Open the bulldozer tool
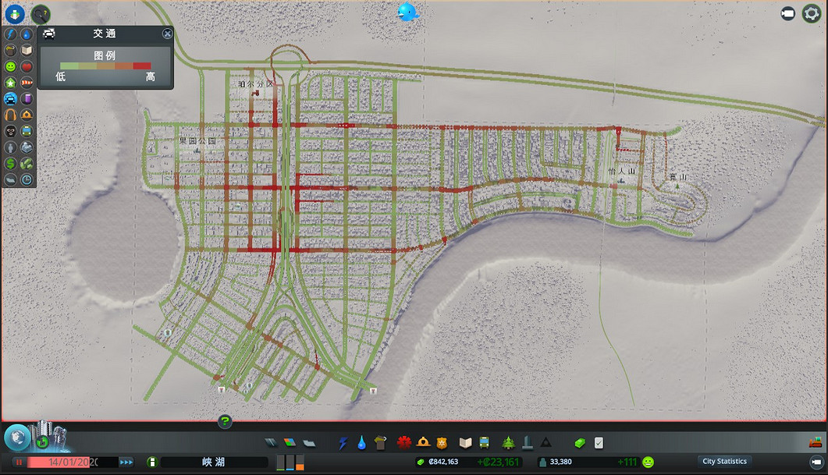Image resolution: width=828 pixels, height=475 pixels. tap(816, 442)
